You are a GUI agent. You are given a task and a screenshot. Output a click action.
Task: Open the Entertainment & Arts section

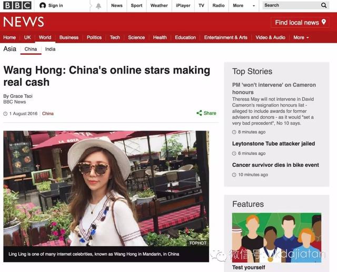tap(225, 37)
